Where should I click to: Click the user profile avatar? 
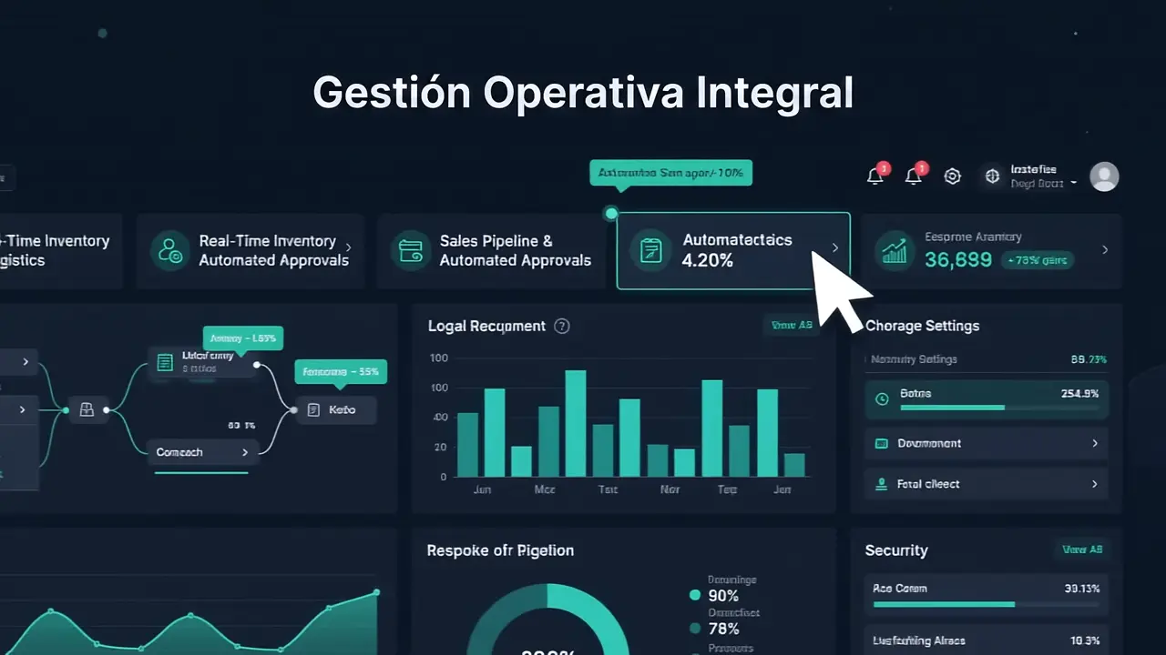(x=1104, y=176)
